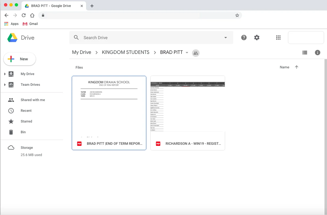Image resolution: width=327 pixels, height=215 pixels.
Task: Open Bin
Action: 23,132
